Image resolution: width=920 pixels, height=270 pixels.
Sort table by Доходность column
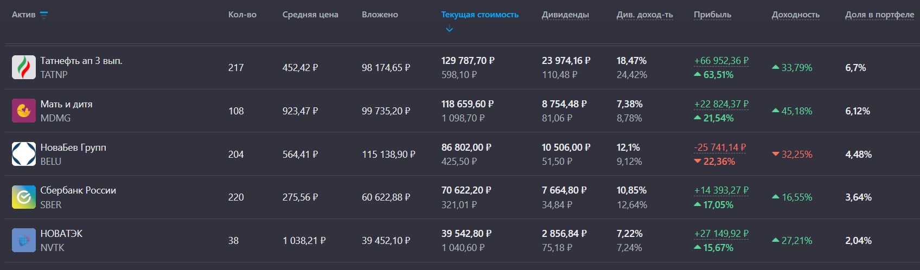tap(795, 15)
